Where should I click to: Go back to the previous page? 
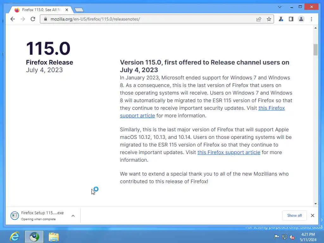13,19
